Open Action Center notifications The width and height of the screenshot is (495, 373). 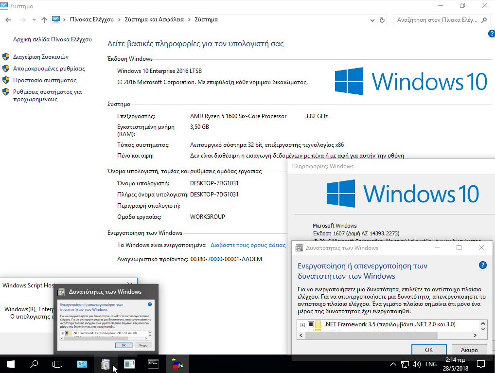tap(481, 364)
